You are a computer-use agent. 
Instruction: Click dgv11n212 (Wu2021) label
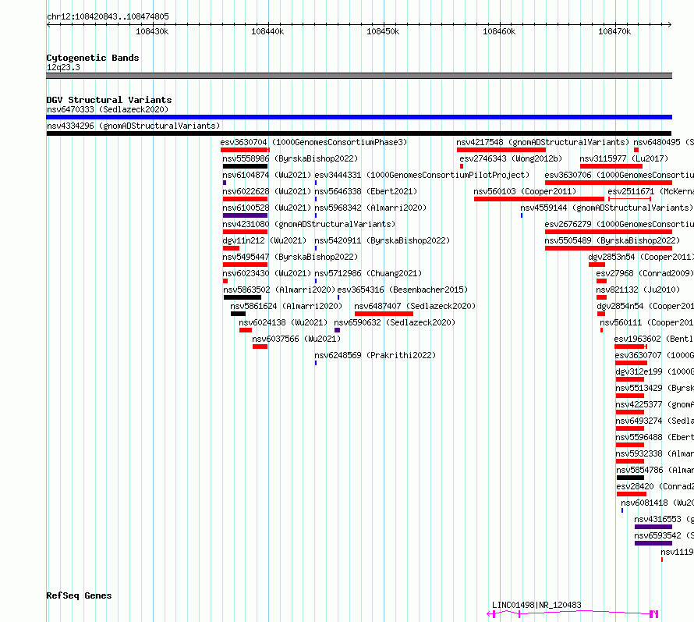pyautogui.click(x=264, y=240)
